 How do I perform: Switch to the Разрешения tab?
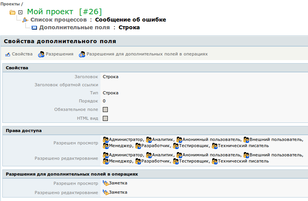[x=59, y=54]
